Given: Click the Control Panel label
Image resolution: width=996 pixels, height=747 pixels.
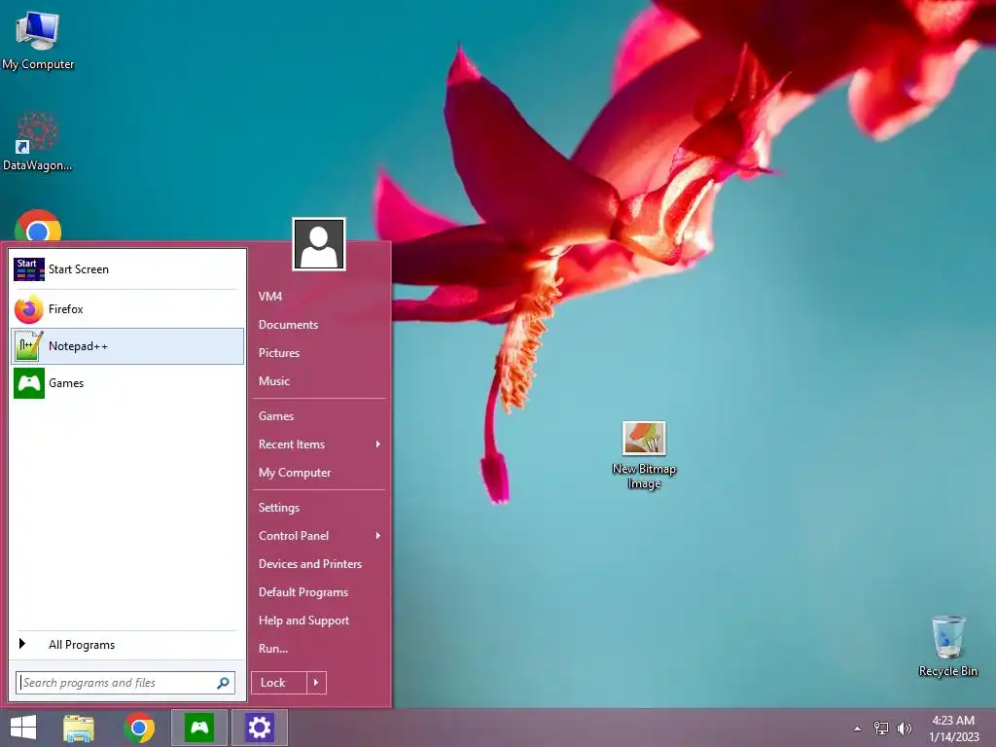Looking at the screenshot, I should tap(294, 536).
